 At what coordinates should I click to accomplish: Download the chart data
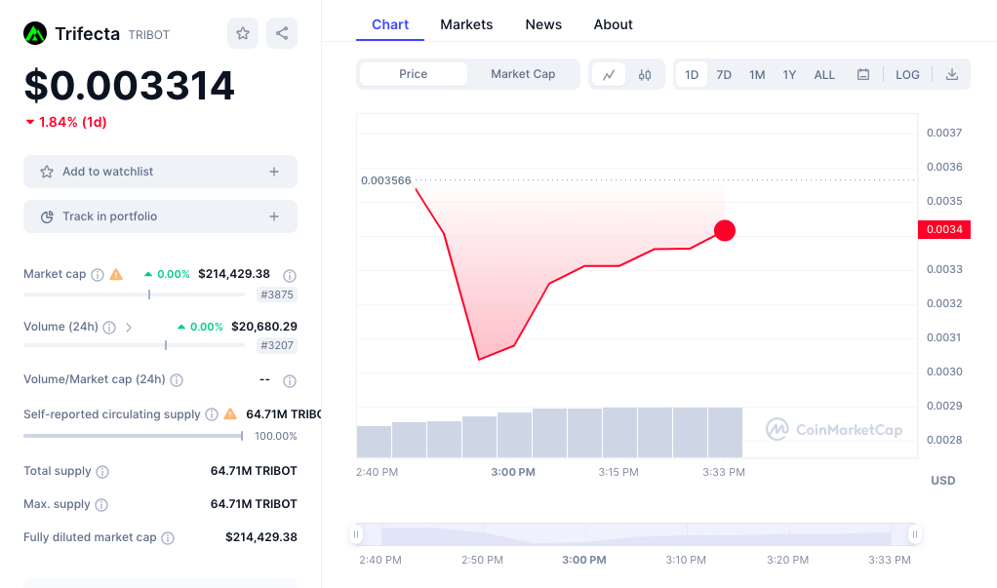[x=951, y=74]
